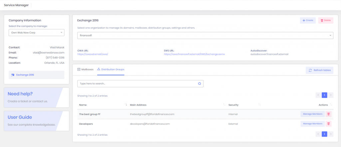Viewport: 341px width, 147px height.
Task: Open Exchange 2016 in sidebar
Action: coord(36,75)
